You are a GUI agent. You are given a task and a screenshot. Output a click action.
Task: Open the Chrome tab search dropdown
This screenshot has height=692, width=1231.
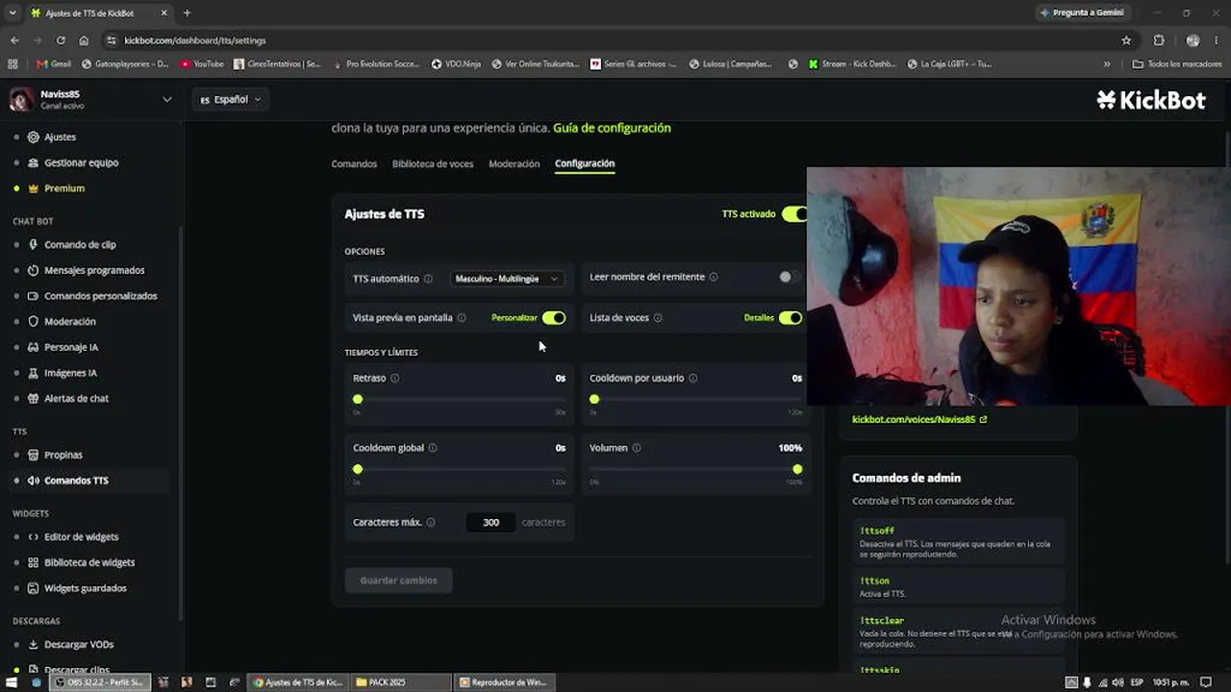point(13,13)
